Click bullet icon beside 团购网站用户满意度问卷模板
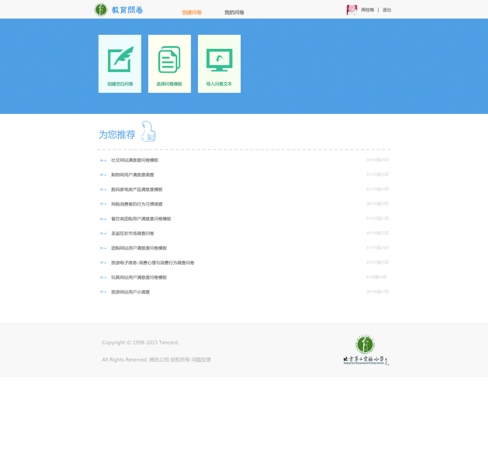Screen dimensions: 488x458 104,248
